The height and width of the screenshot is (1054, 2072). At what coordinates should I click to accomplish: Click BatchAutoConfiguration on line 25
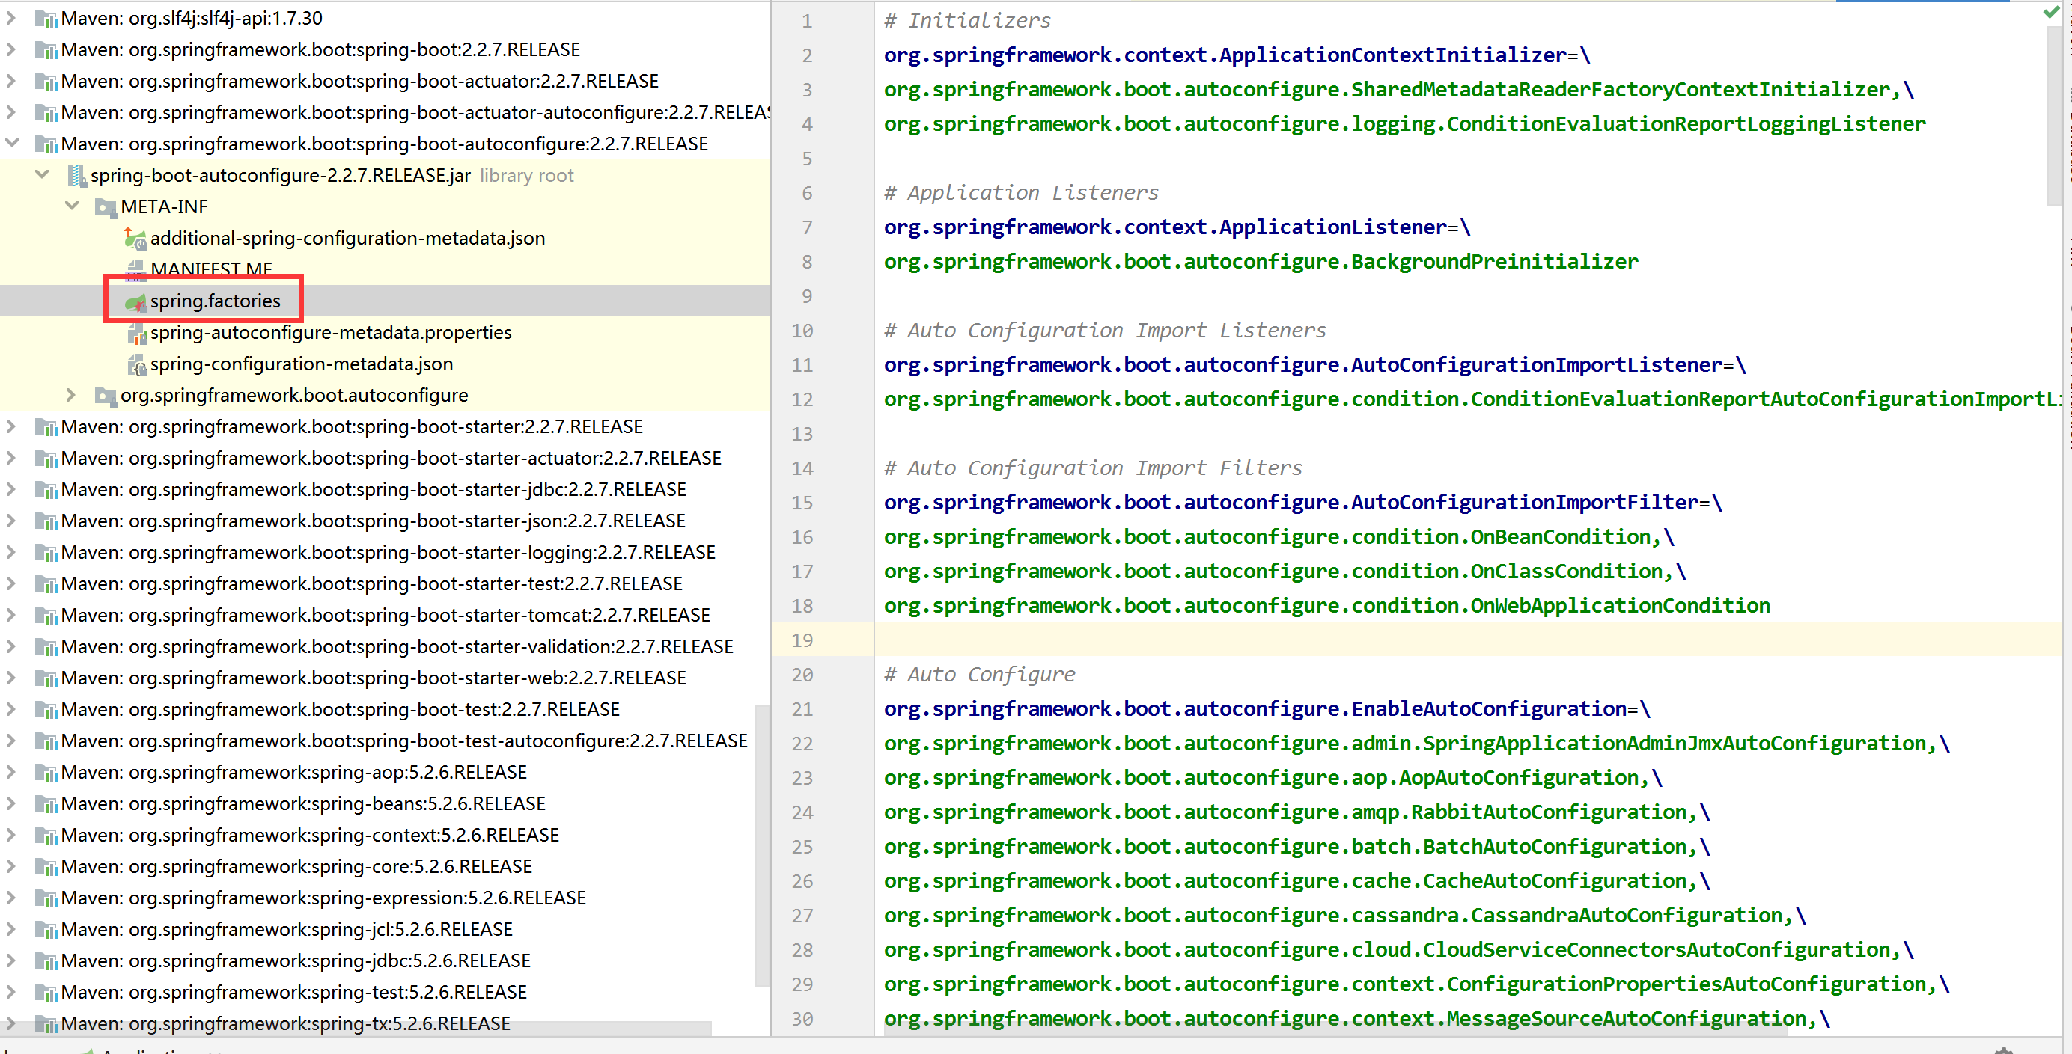point(1555,848)
